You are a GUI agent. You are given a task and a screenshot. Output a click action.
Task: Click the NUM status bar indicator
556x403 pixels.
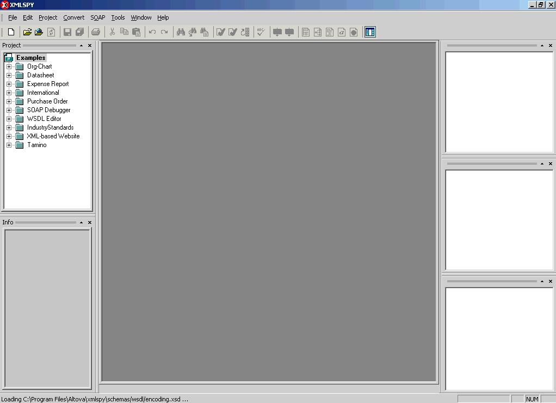[x=532, y=399]
